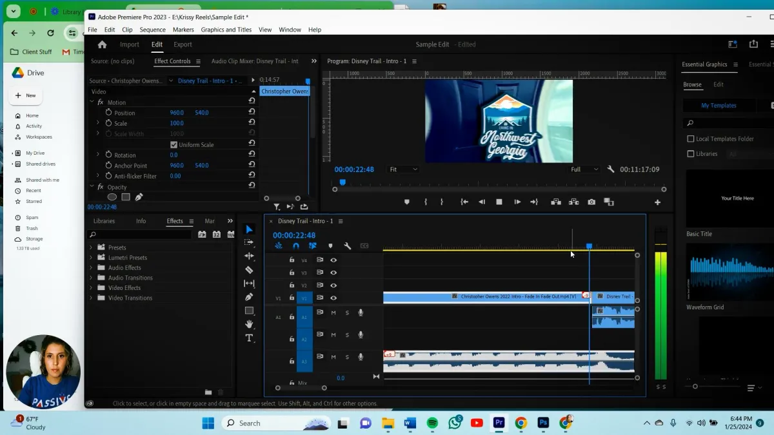Switch to the Import workspace tab
The image size is (774, 435).
pos(130,44)
